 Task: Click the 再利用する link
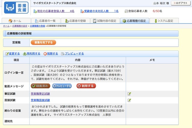coord(33,53)
